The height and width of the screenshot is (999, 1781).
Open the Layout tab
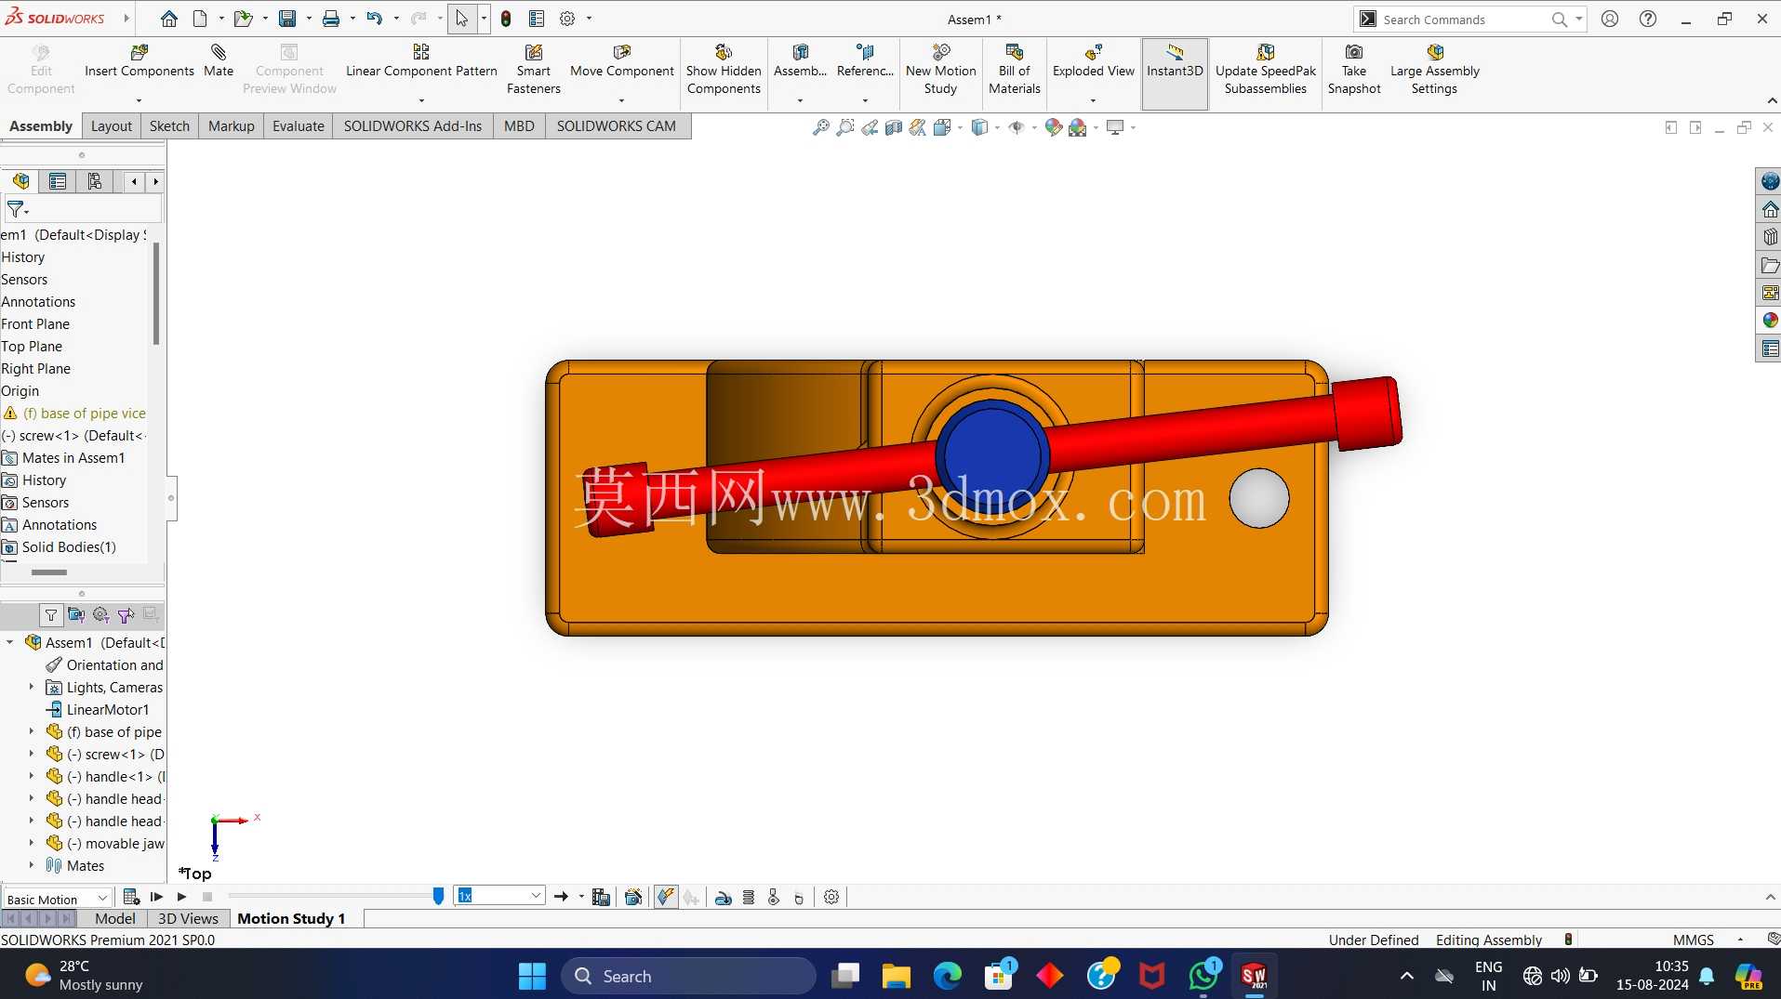112,126
